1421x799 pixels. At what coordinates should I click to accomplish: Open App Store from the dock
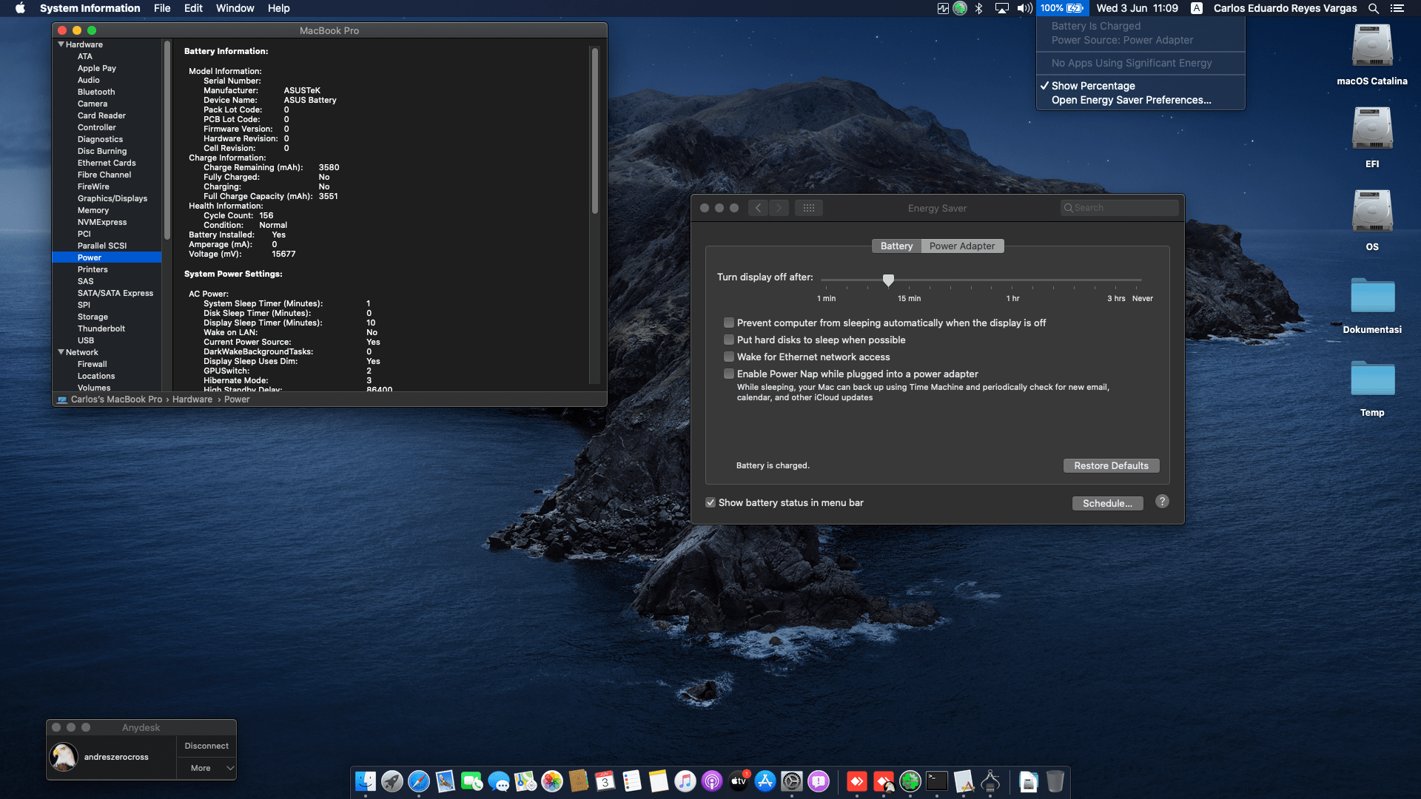pos(765,781)
